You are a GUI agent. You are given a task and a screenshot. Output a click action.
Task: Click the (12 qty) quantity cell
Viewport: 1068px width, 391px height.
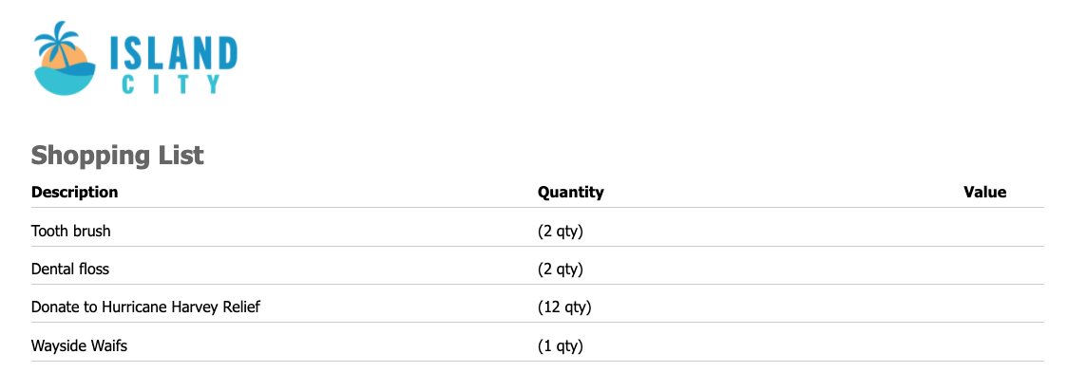tap(564, 307)
